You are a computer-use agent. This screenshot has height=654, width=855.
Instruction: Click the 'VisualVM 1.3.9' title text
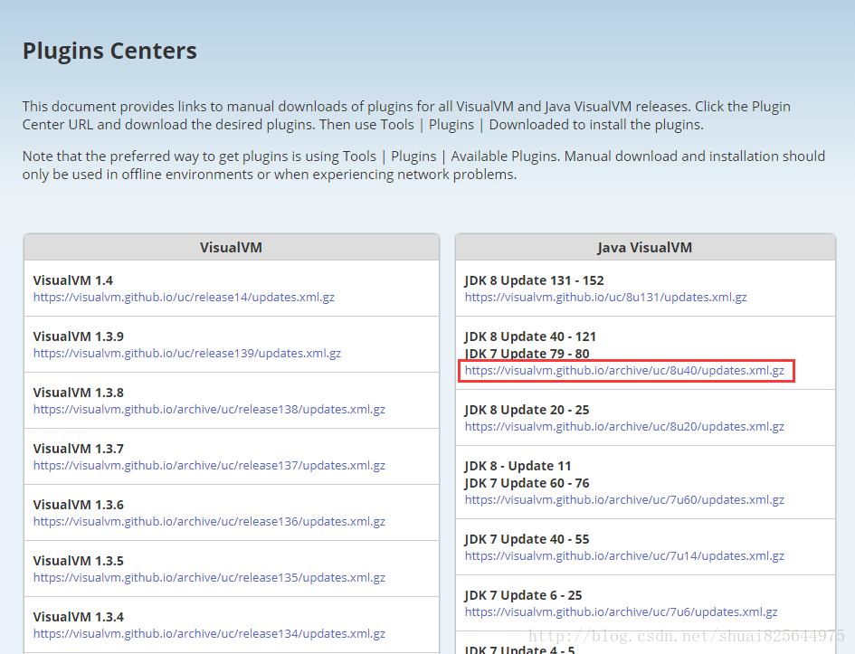(79, 336)
